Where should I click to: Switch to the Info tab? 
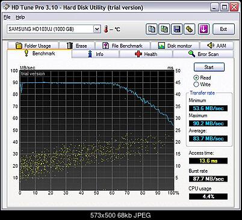click(x=96, y=54)
